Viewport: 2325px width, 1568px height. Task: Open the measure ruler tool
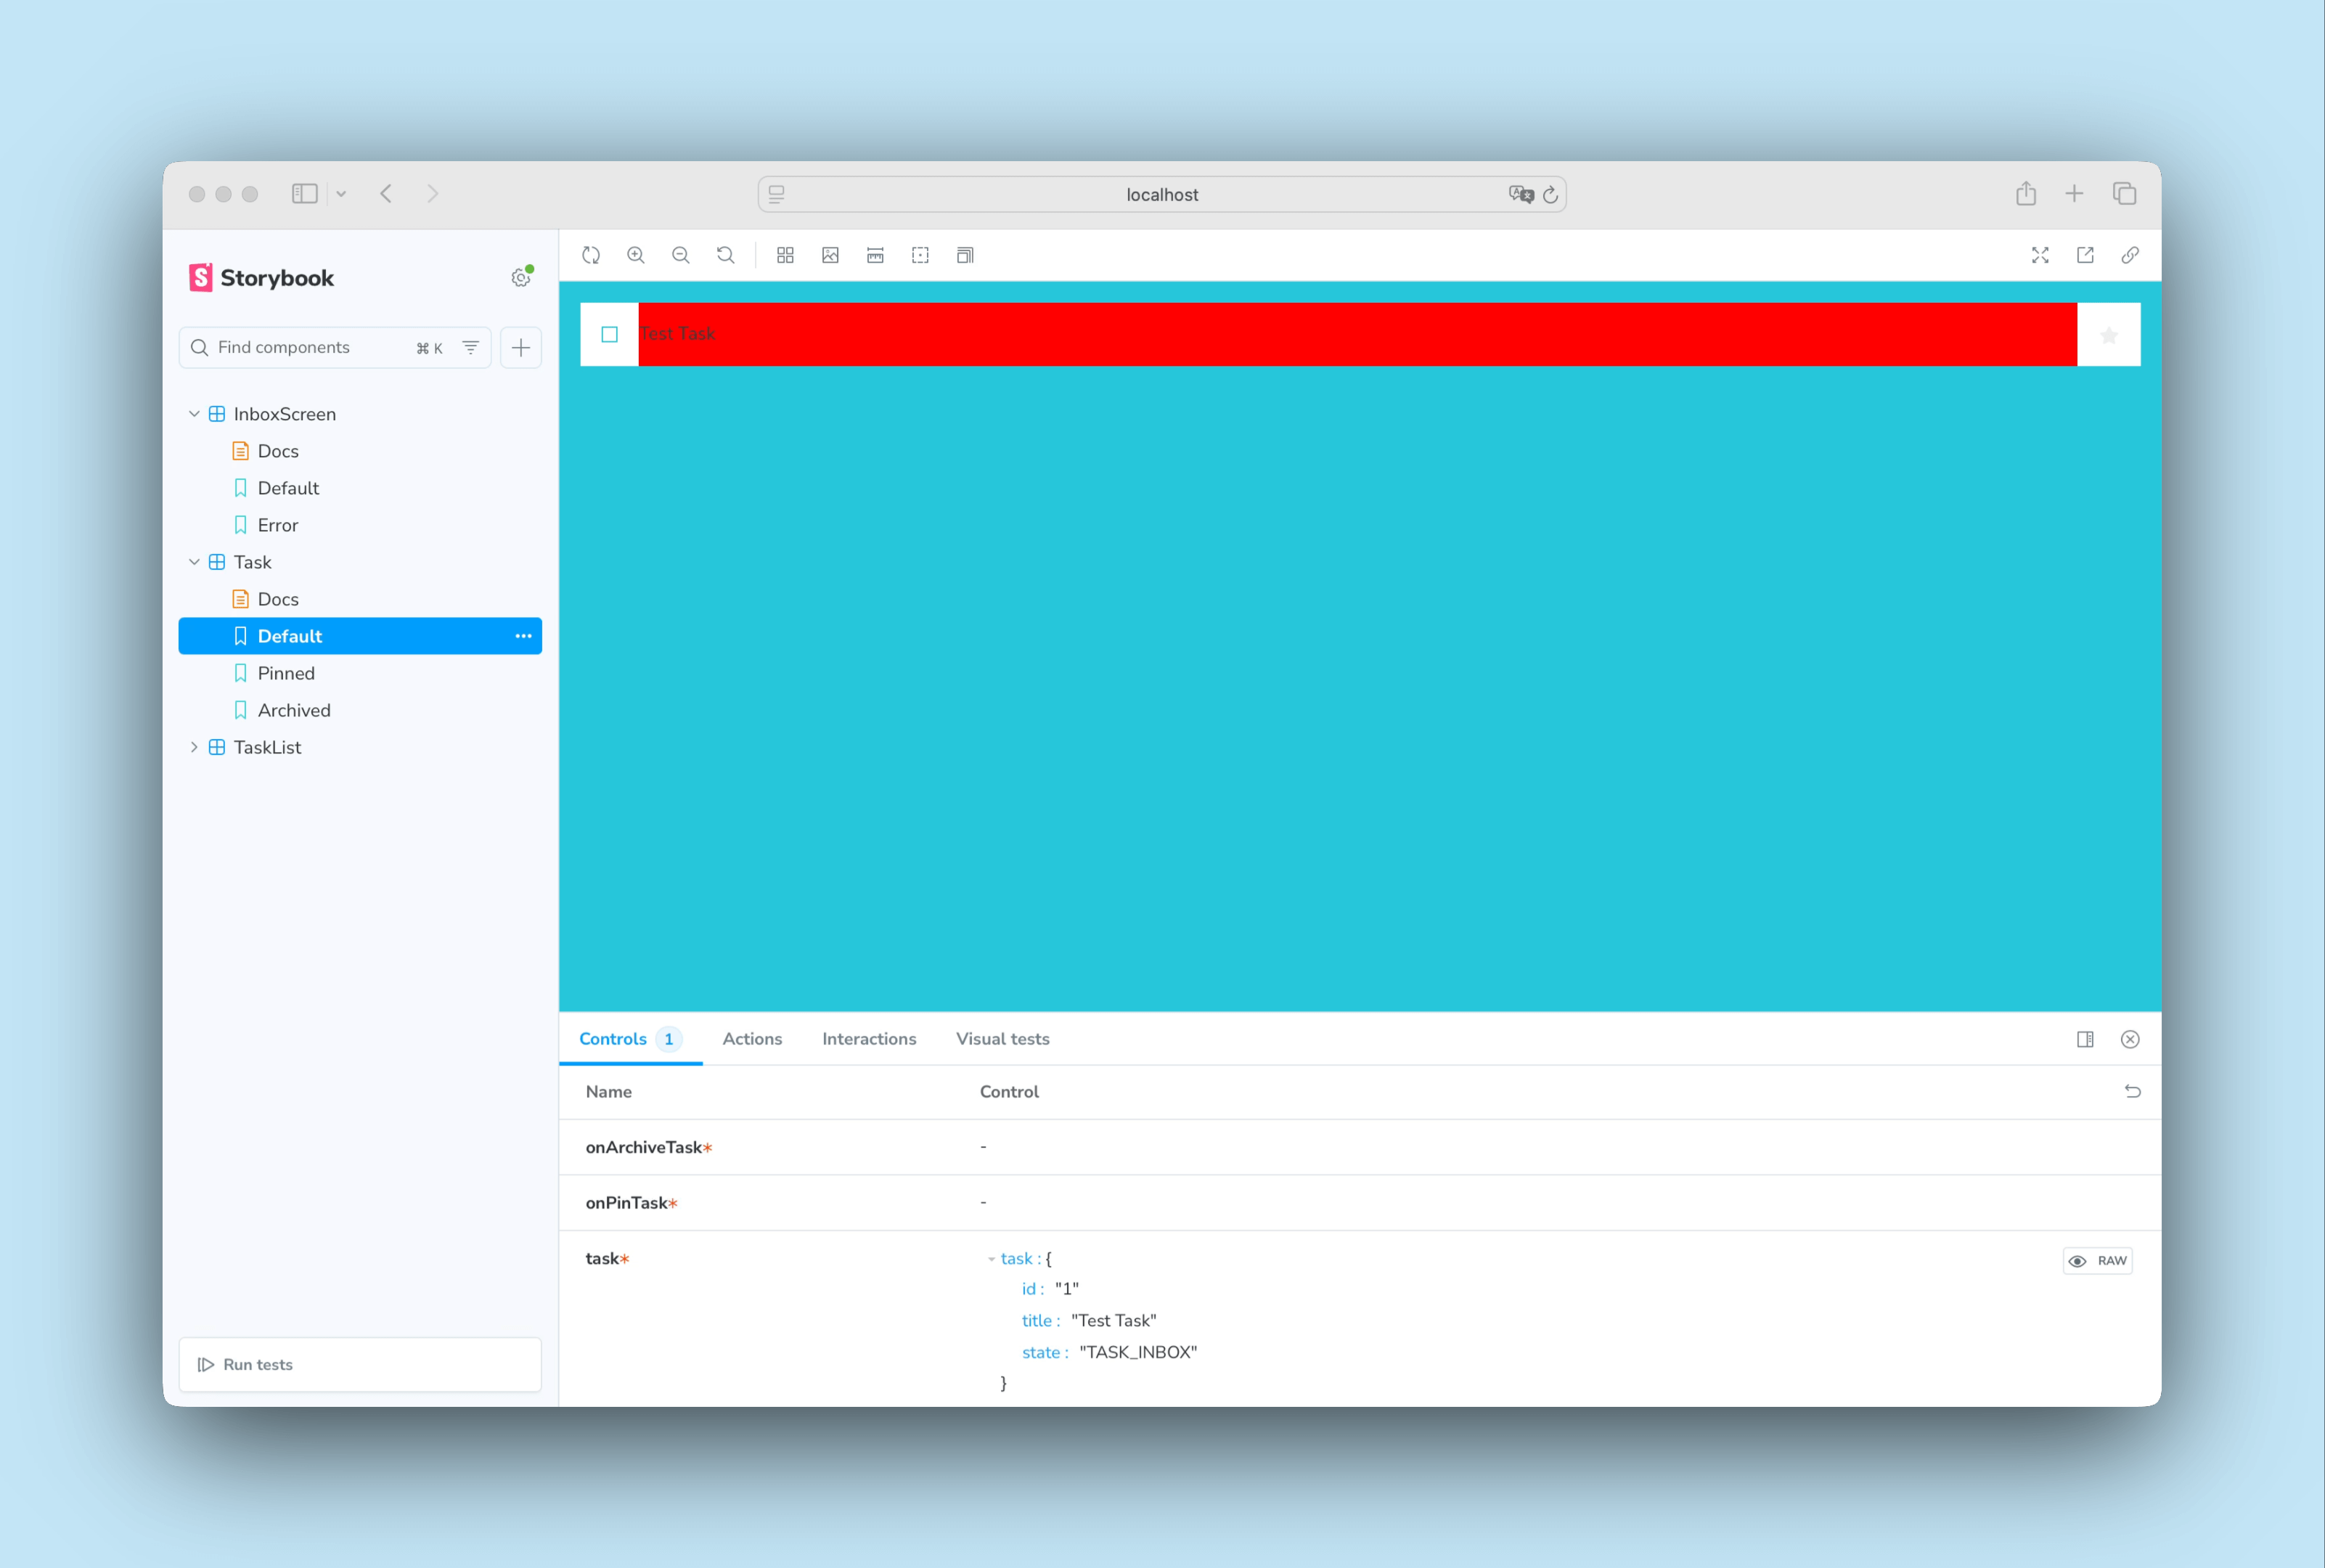click(x=875, y=255)
